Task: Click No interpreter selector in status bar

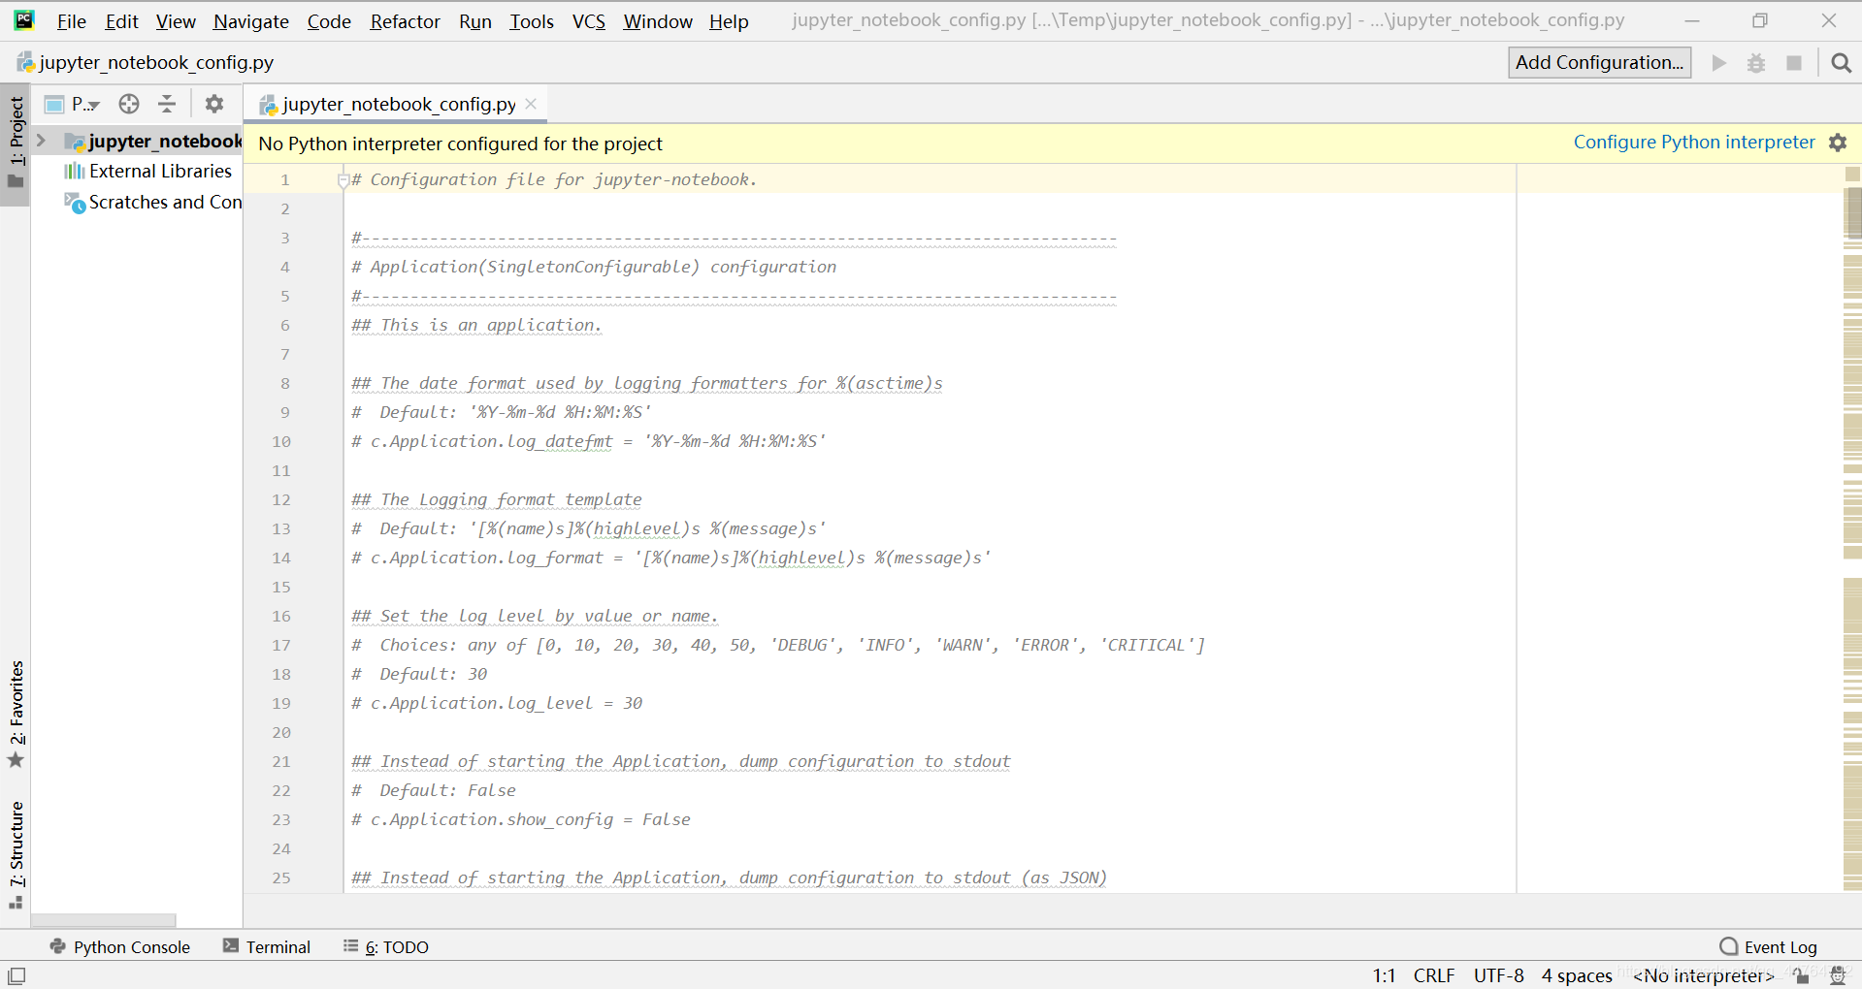Action: pos(1703,975)
